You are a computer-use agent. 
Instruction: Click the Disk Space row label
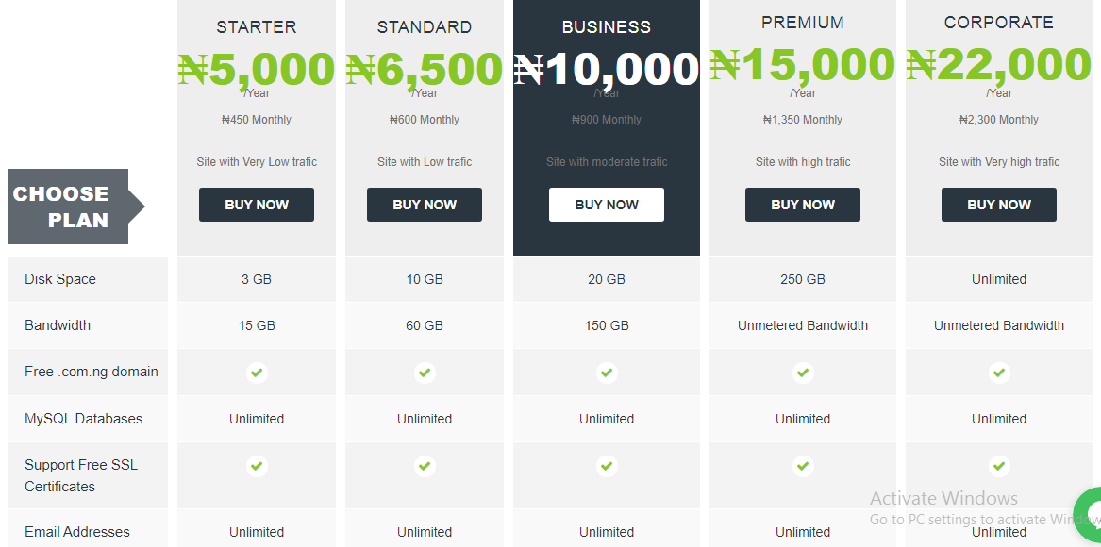[x=59, y=279]
